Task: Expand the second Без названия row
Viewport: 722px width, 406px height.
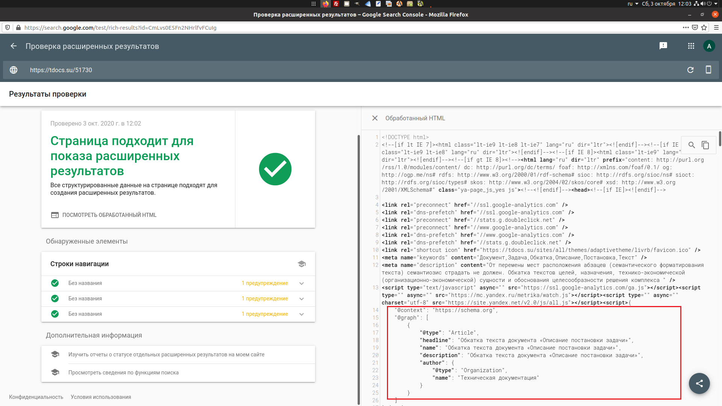Action: pos(302,299)
